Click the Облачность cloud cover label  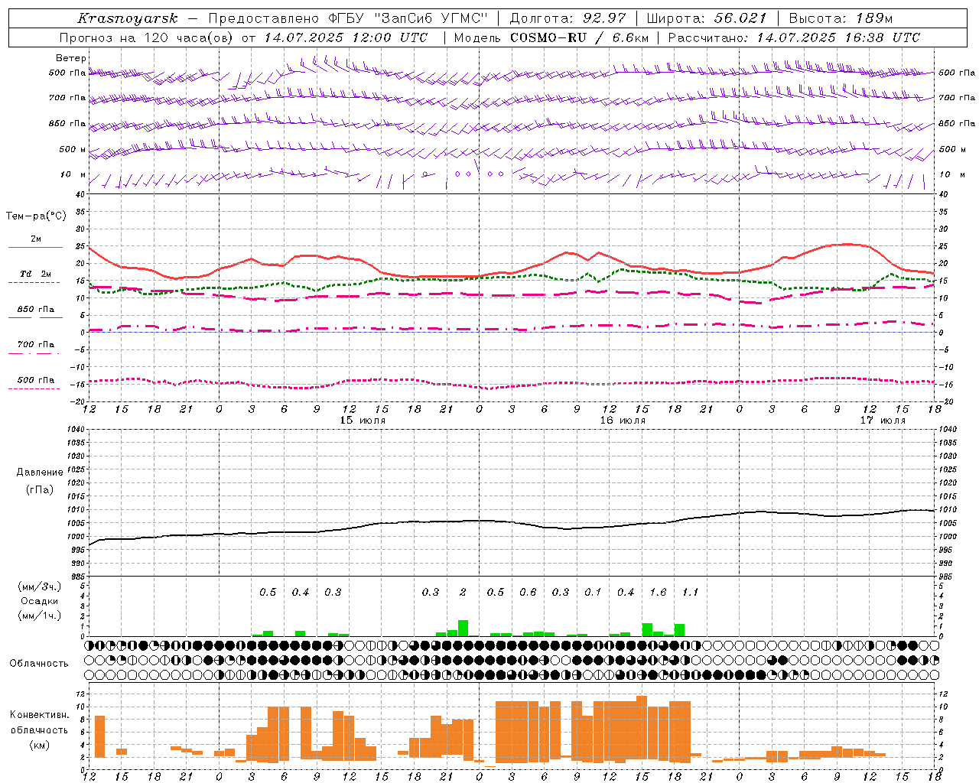39,663
